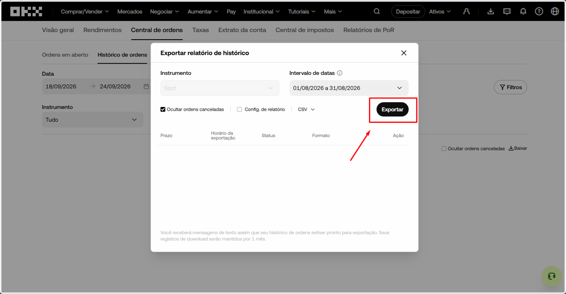Click the Depositar button

click(x=408, y=11)
